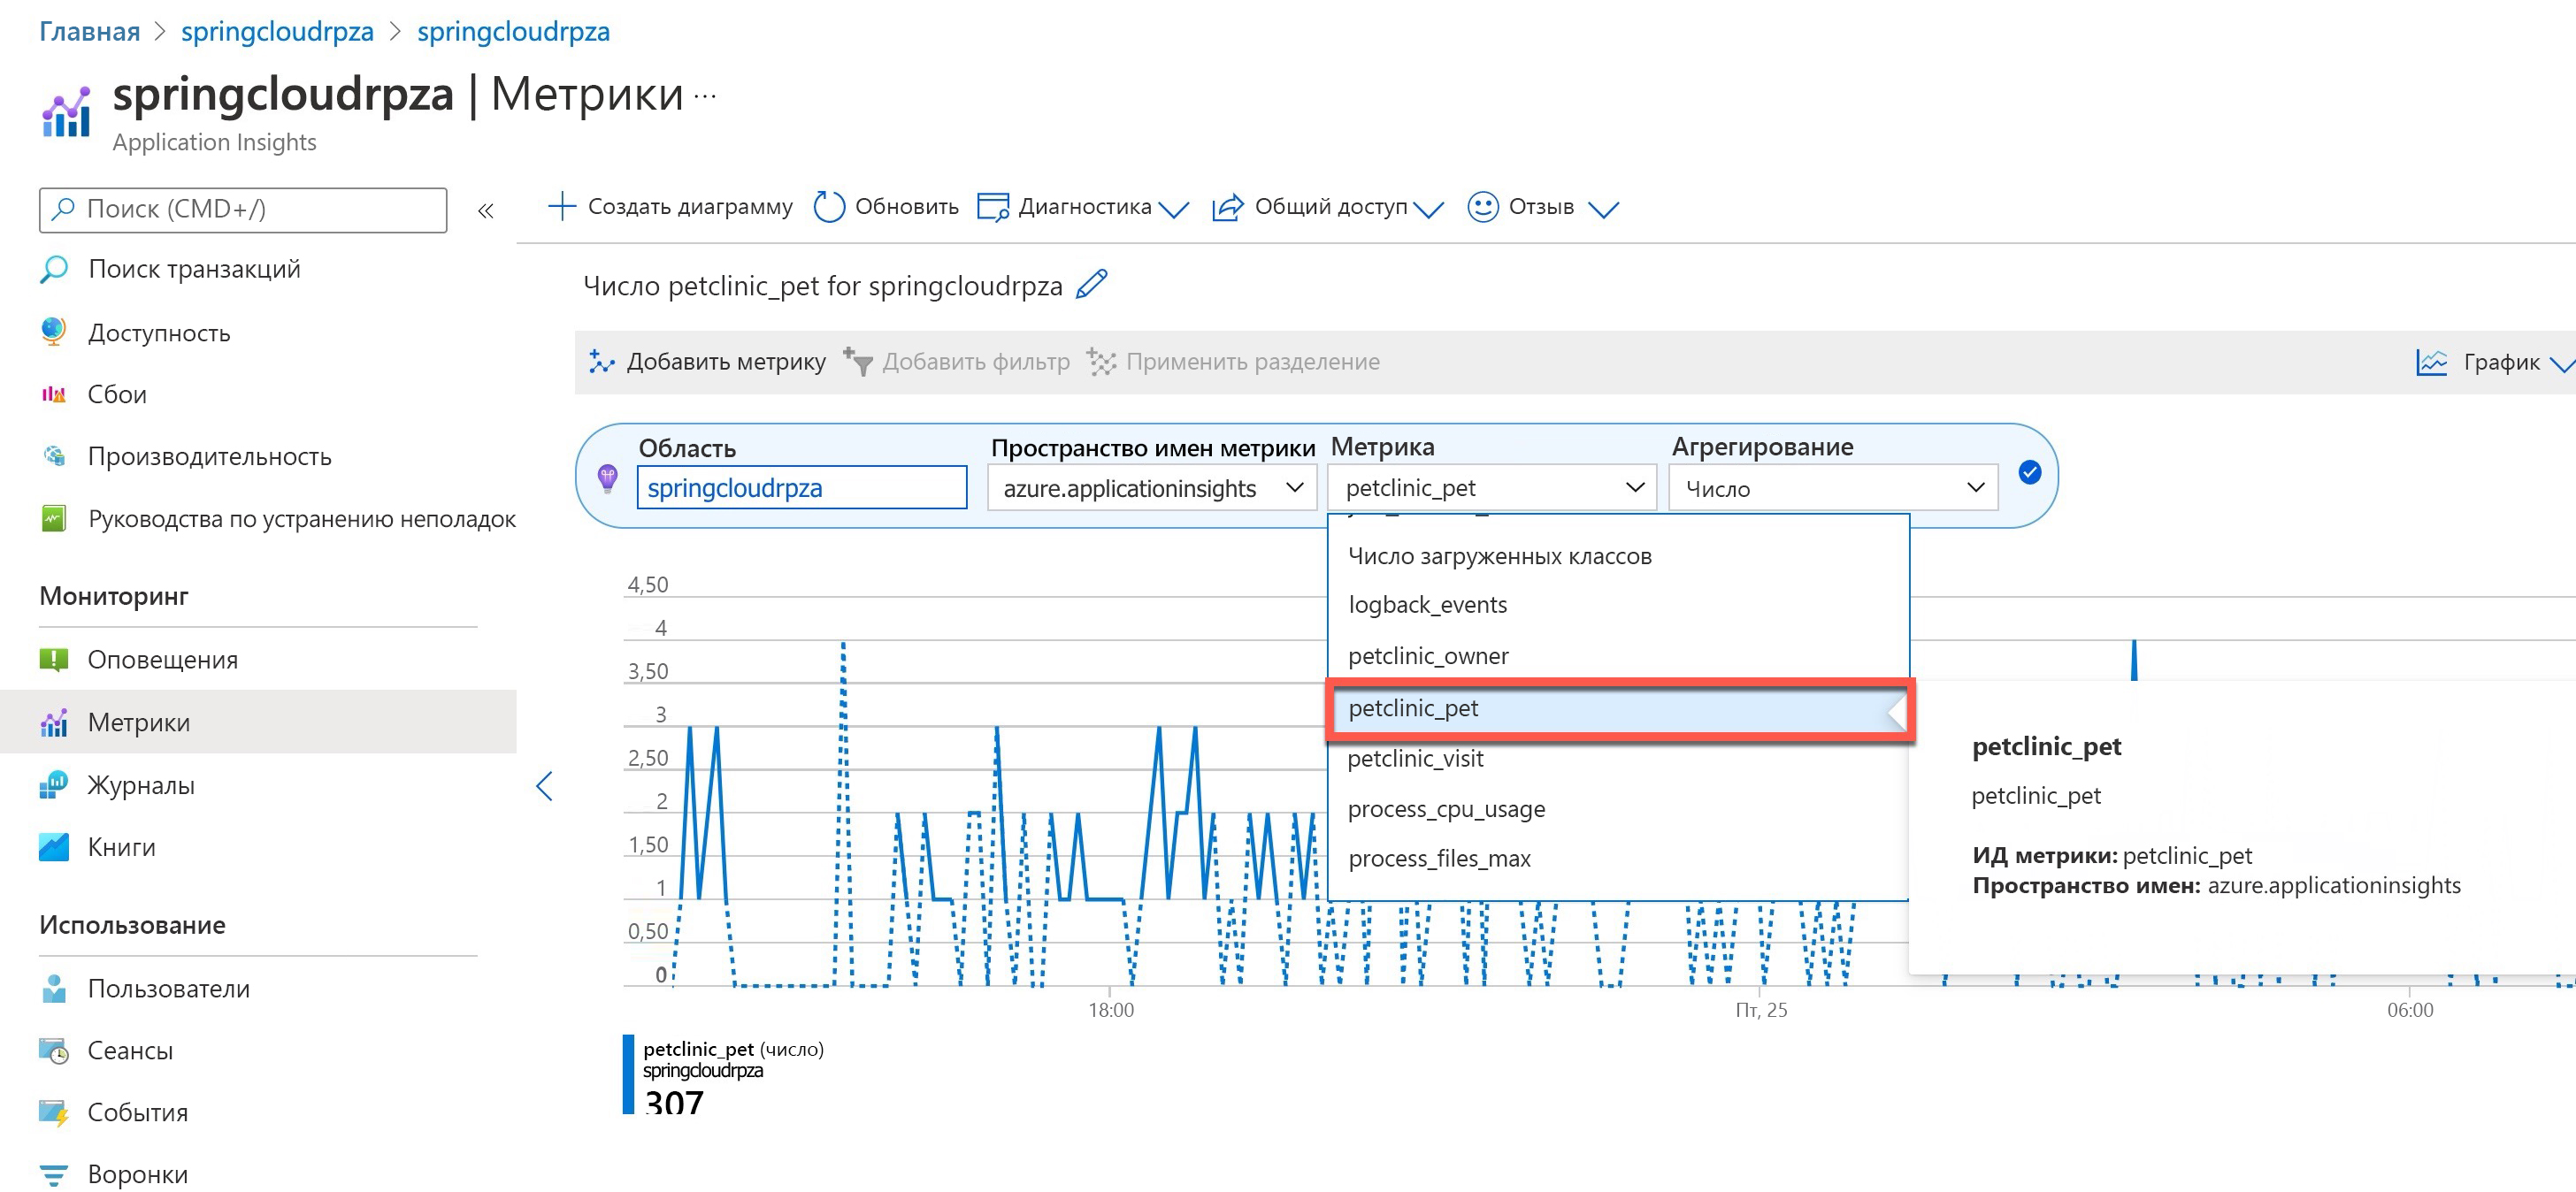
Task: Click the Сеансы sessions icon
Action: point(54,1050)
